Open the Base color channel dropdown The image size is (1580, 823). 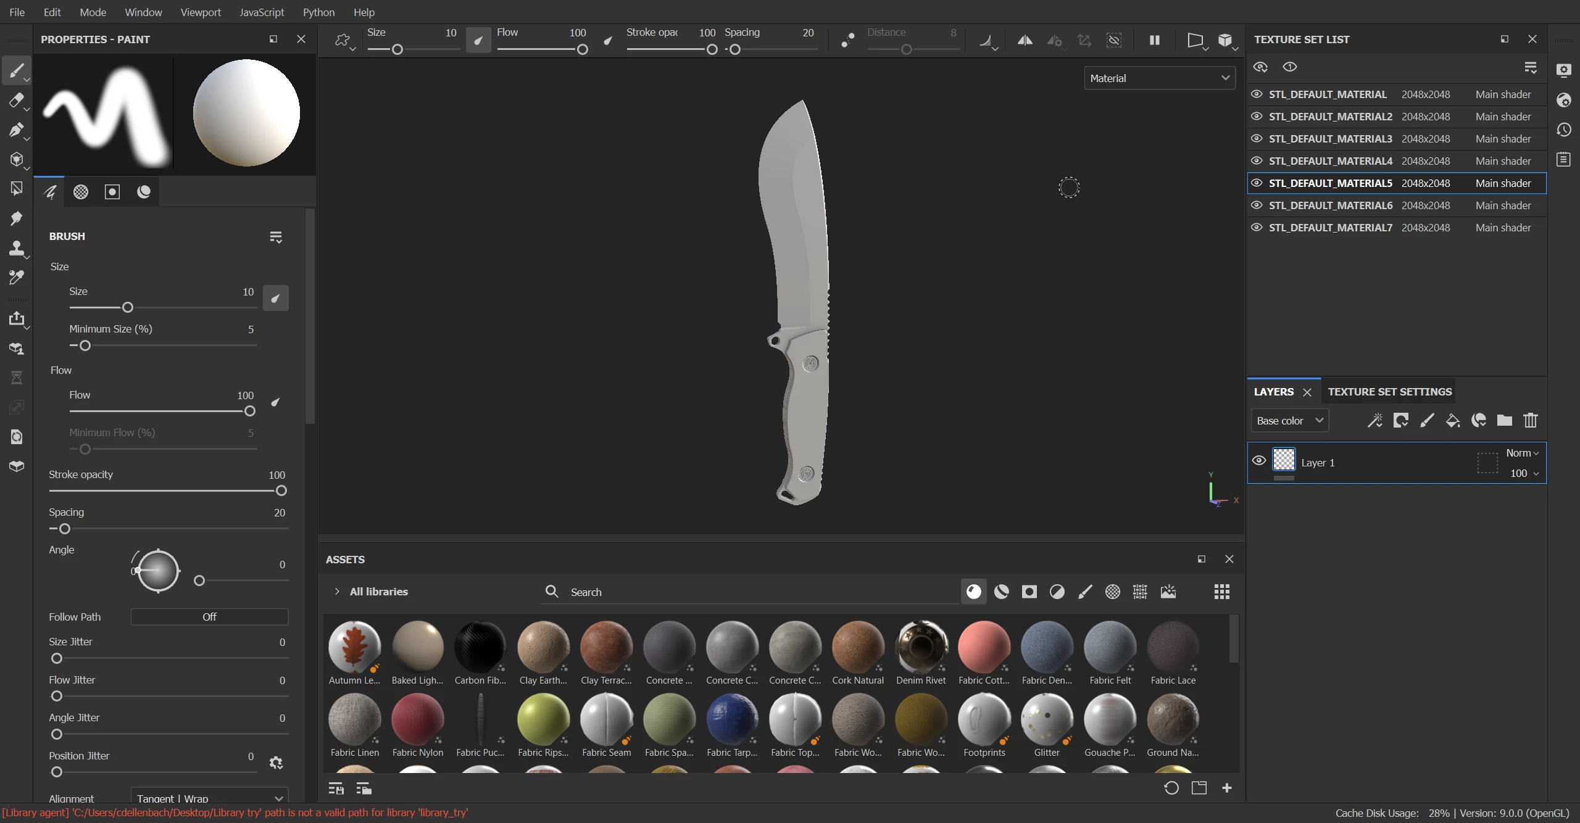tap(1289, 421)
